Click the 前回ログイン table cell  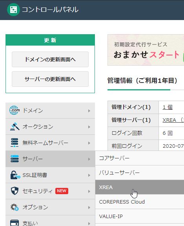[x=133, y=146]
